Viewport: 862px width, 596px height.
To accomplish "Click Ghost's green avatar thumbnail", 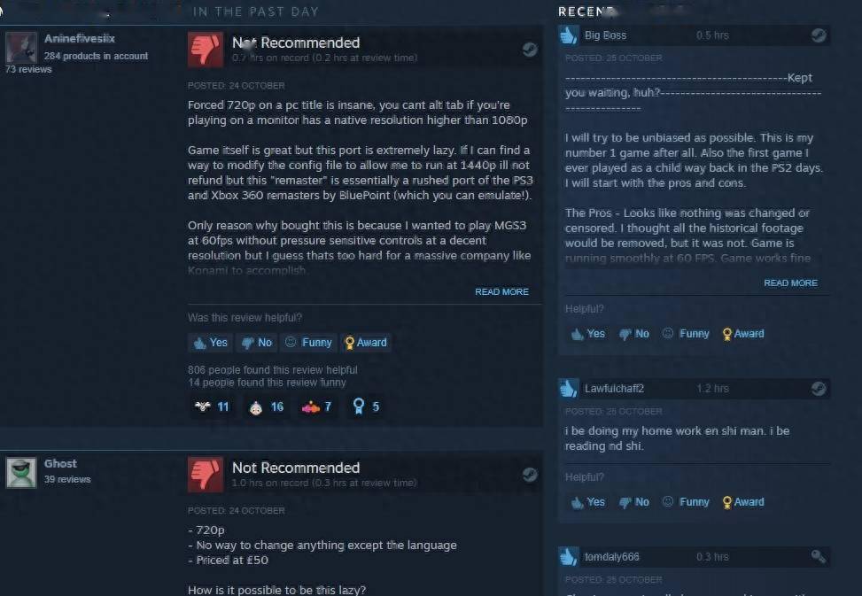I will pyautogui.click(x=21, y=472).
